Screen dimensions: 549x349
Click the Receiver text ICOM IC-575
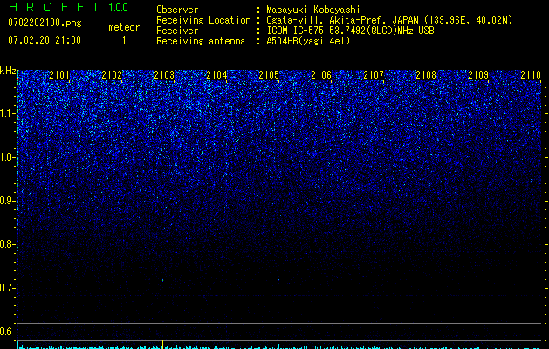(297, 31)
